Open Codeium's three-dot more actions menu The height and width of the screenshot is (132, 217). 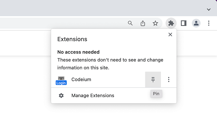168,80
